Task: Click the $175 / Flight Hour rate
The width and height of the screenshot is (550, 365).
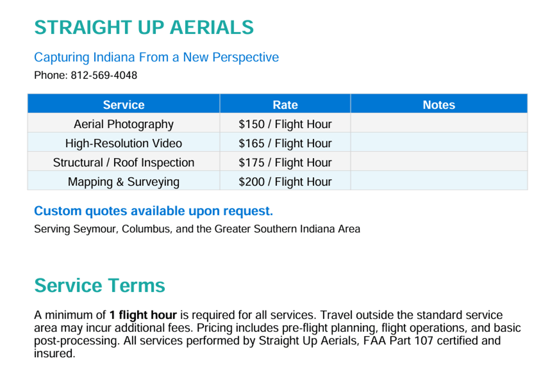Action: (285, 163)
